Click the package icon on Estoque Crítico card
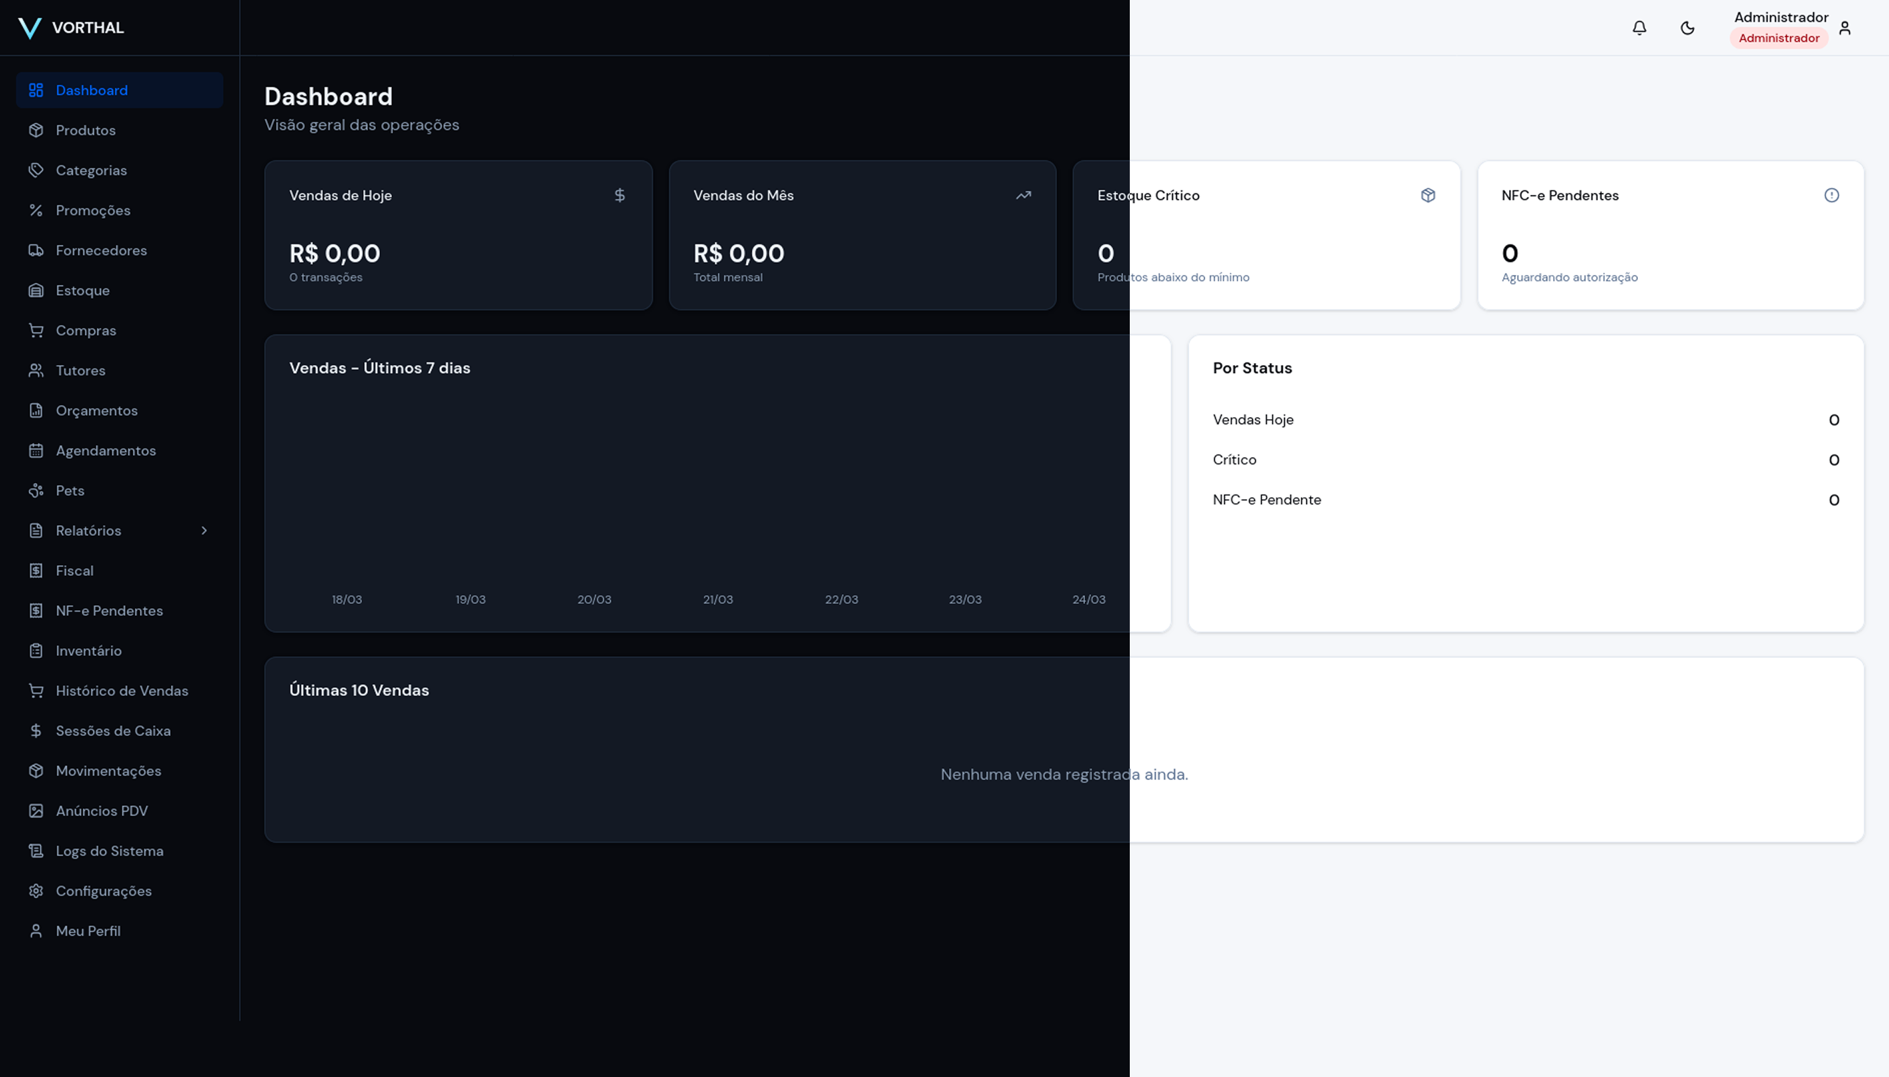 (1428, 195)
